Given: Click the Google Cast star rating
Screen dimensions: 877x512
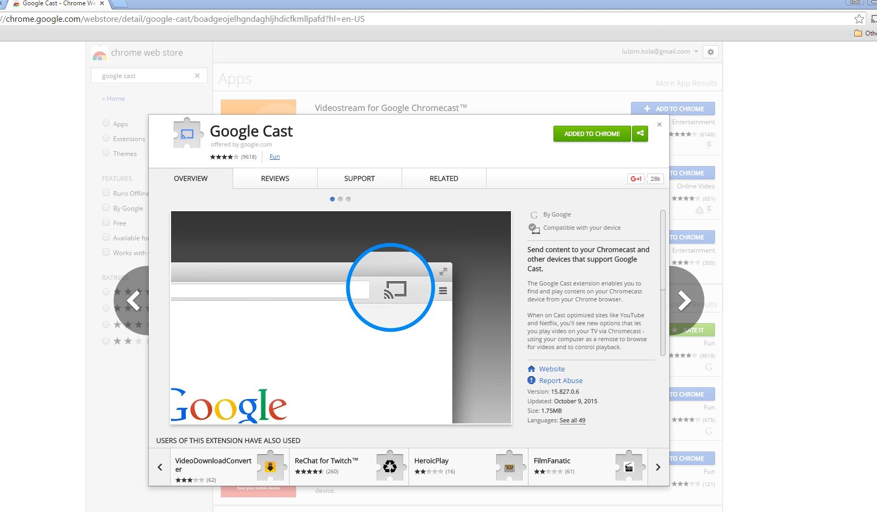Looking at the screenshot, I should click(224, 157).
